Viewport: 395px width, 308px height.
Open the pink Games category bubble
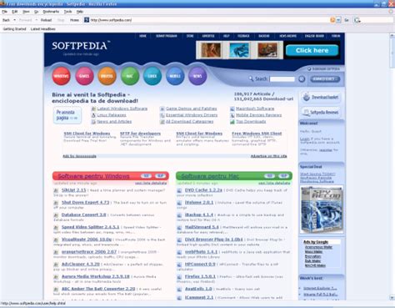pos(84,76)
